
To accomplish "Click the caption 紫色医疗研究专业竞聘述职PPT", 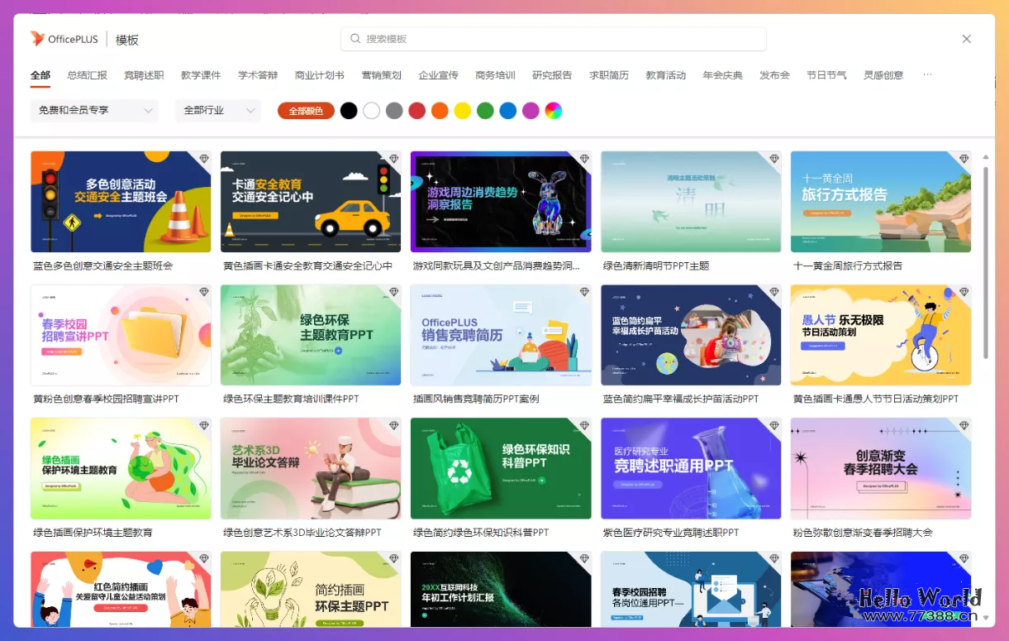I will pos(671,533).
